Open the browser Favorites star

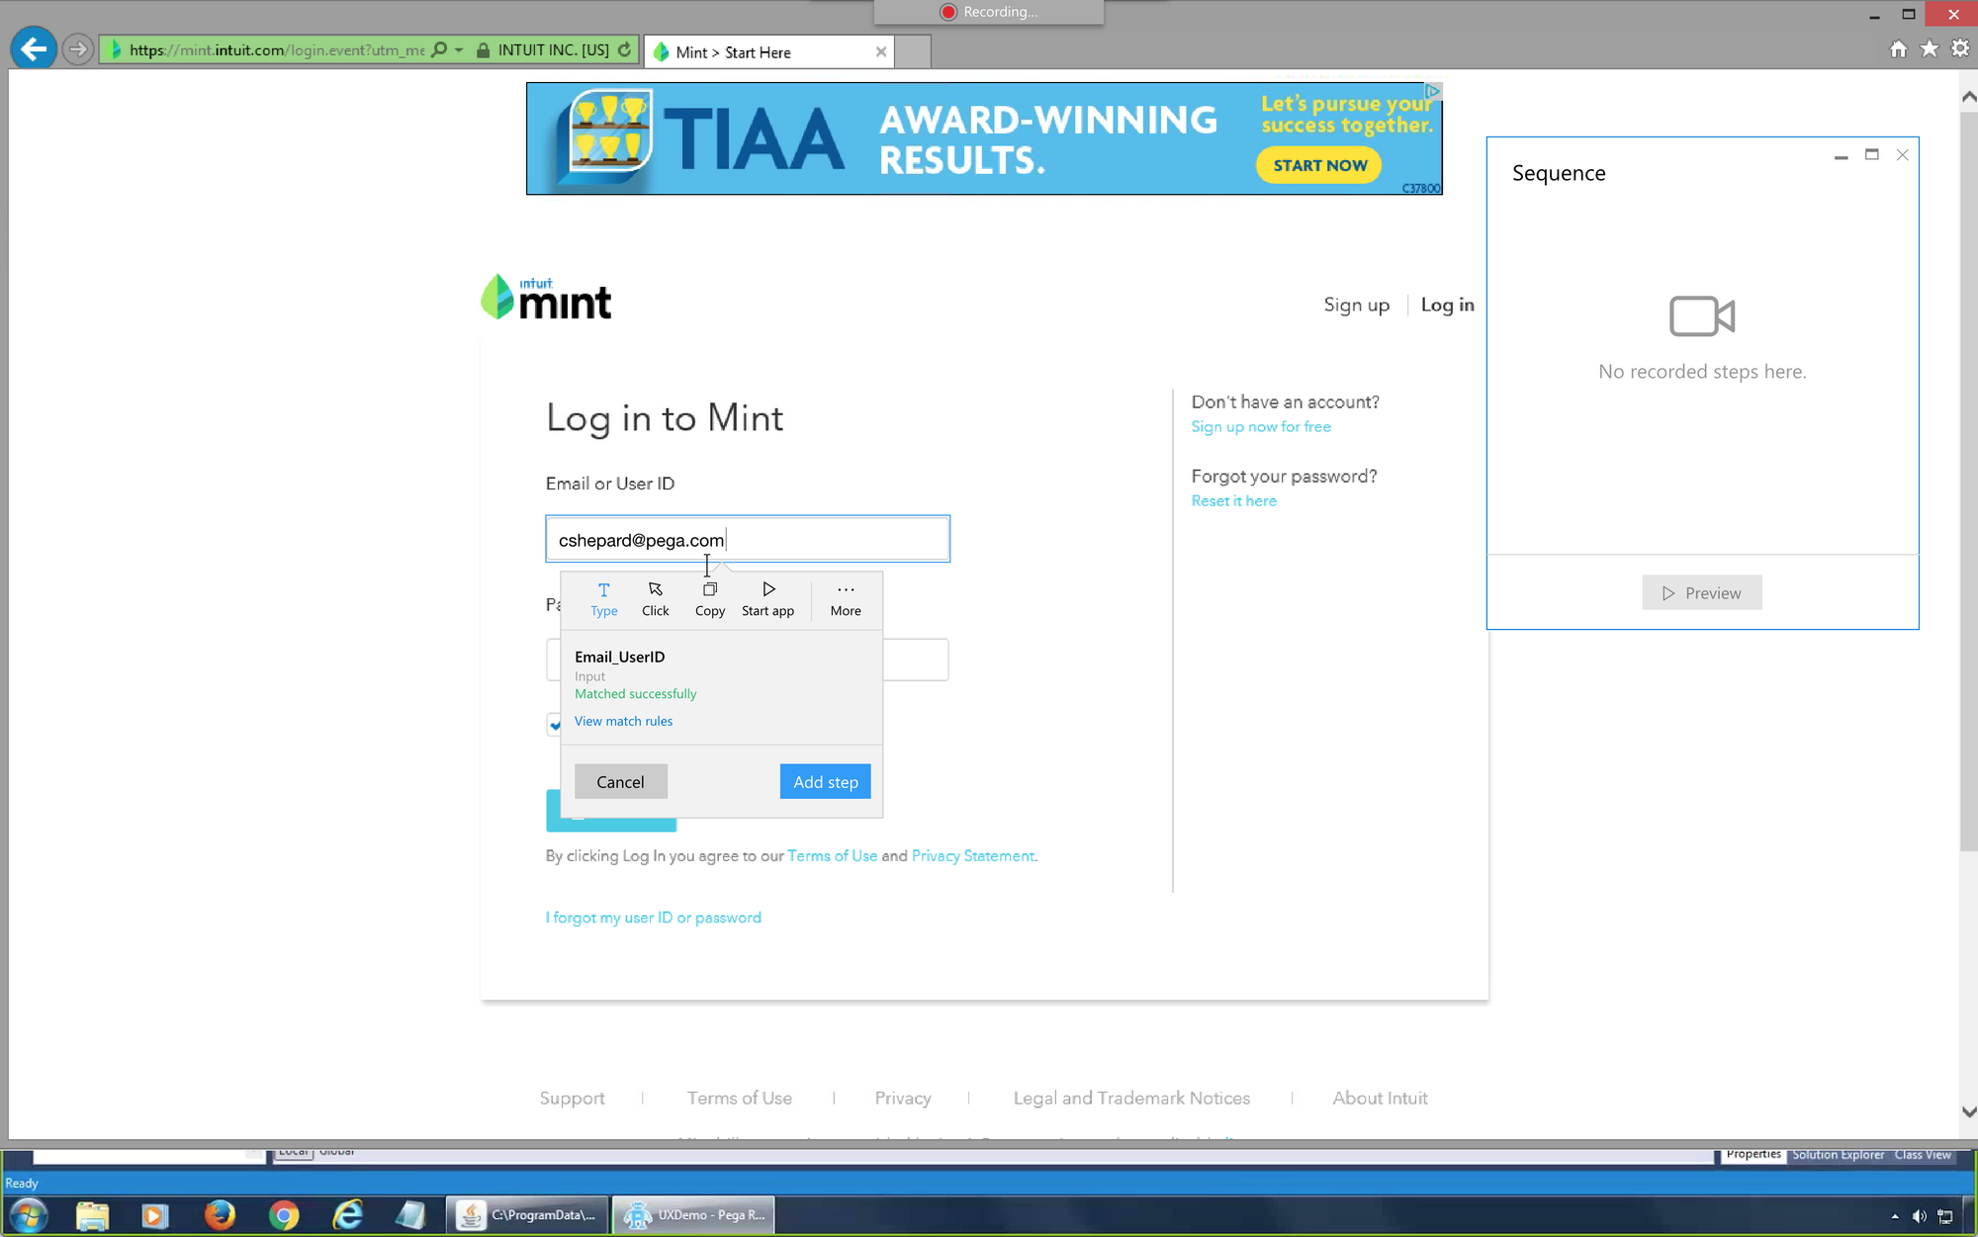pos(1929,48)
